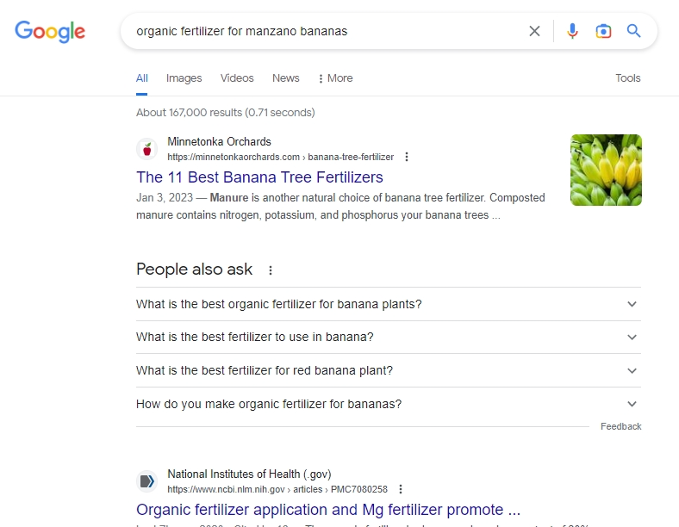Click the banana bunch thumbnail image
This screenshot has width=679, height=527.
click(606, 170)
